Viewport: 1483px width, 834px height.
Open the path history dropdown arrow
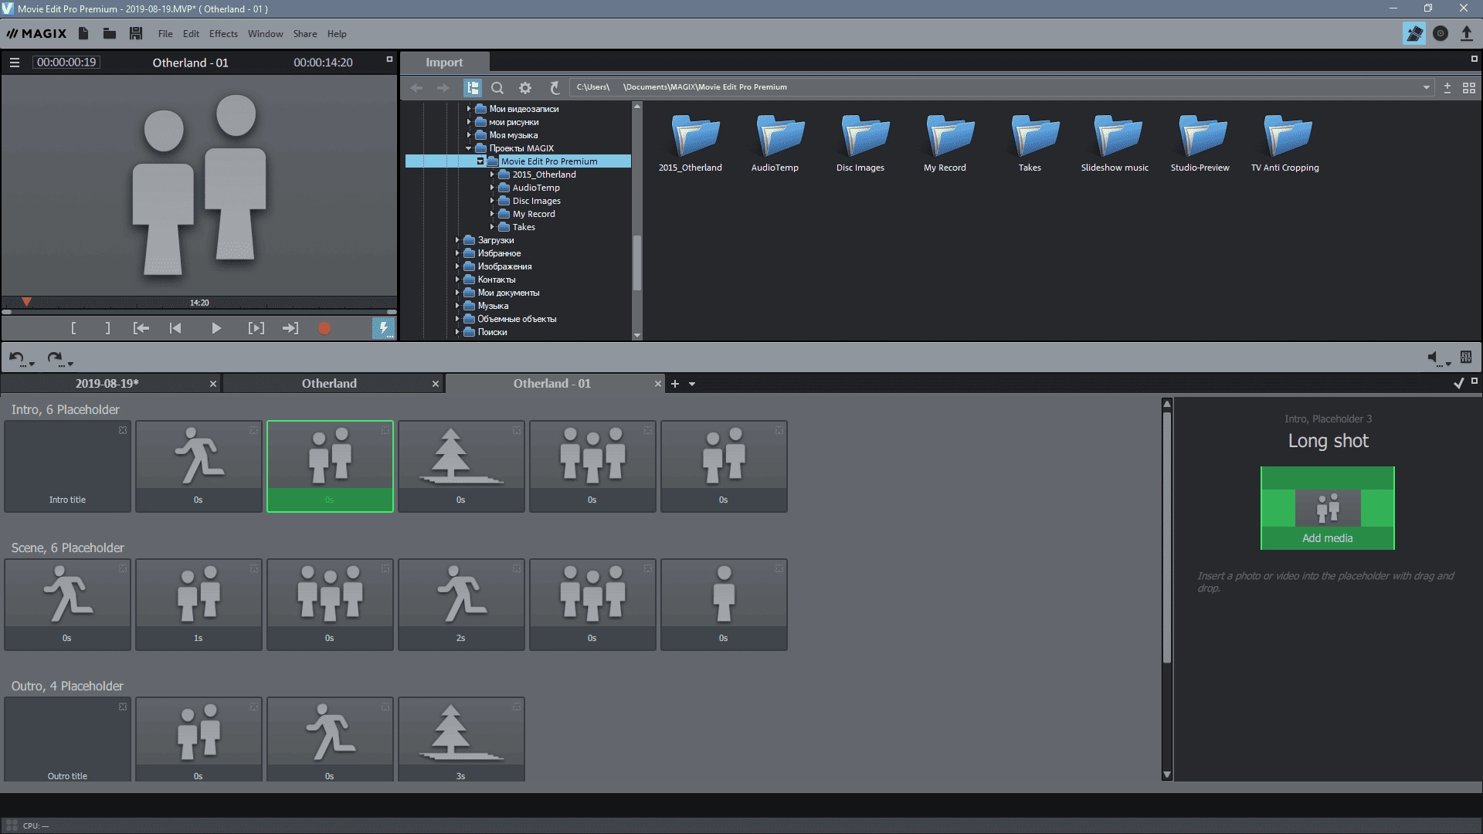pyautogui.click(x=1426, y=88)
